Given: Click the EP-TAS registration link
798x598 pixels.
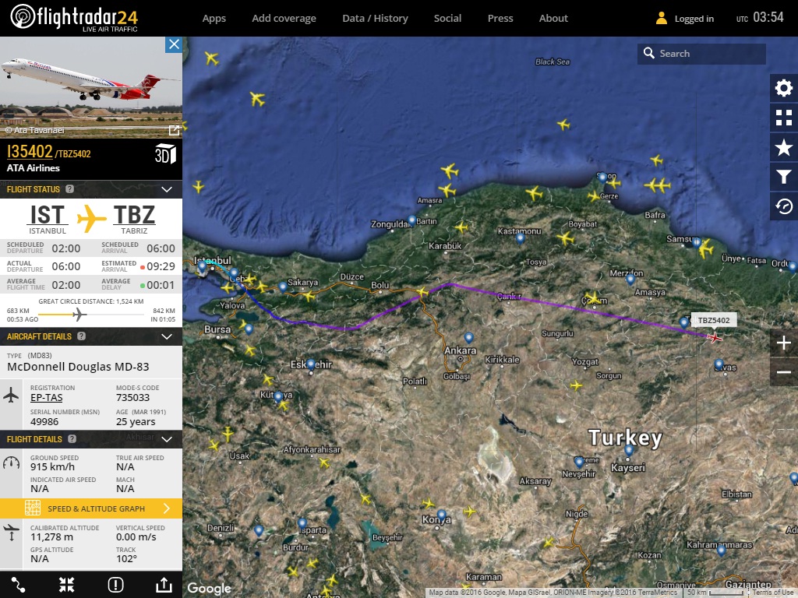Looking at the screenshot, I should (x=47, y=398).
